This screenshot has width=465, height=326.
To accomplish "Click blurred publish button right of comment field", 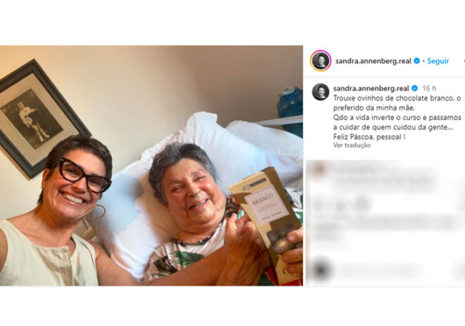I will [x=460, y=270].
